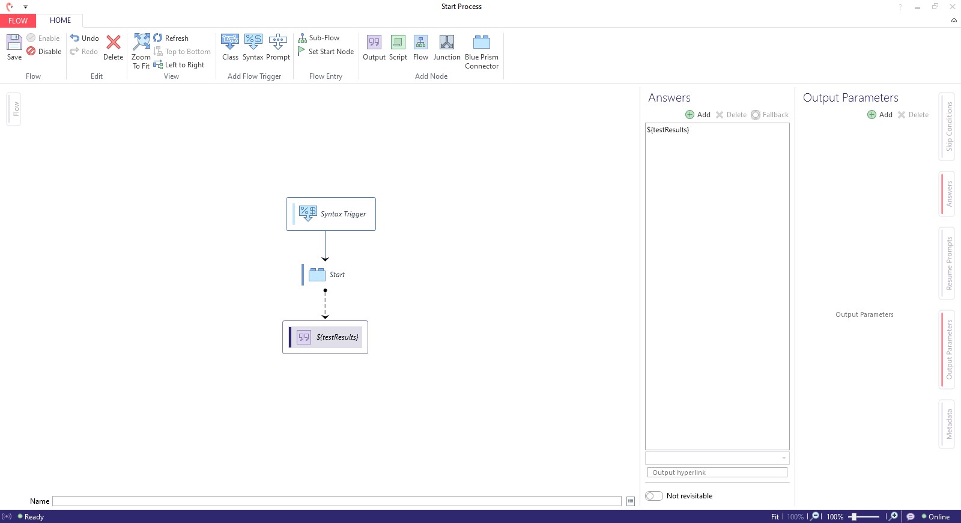The height and width of the screenshot is (523, 961).
Task: Open help with the question mark
Action: click(x=900, y=7)
